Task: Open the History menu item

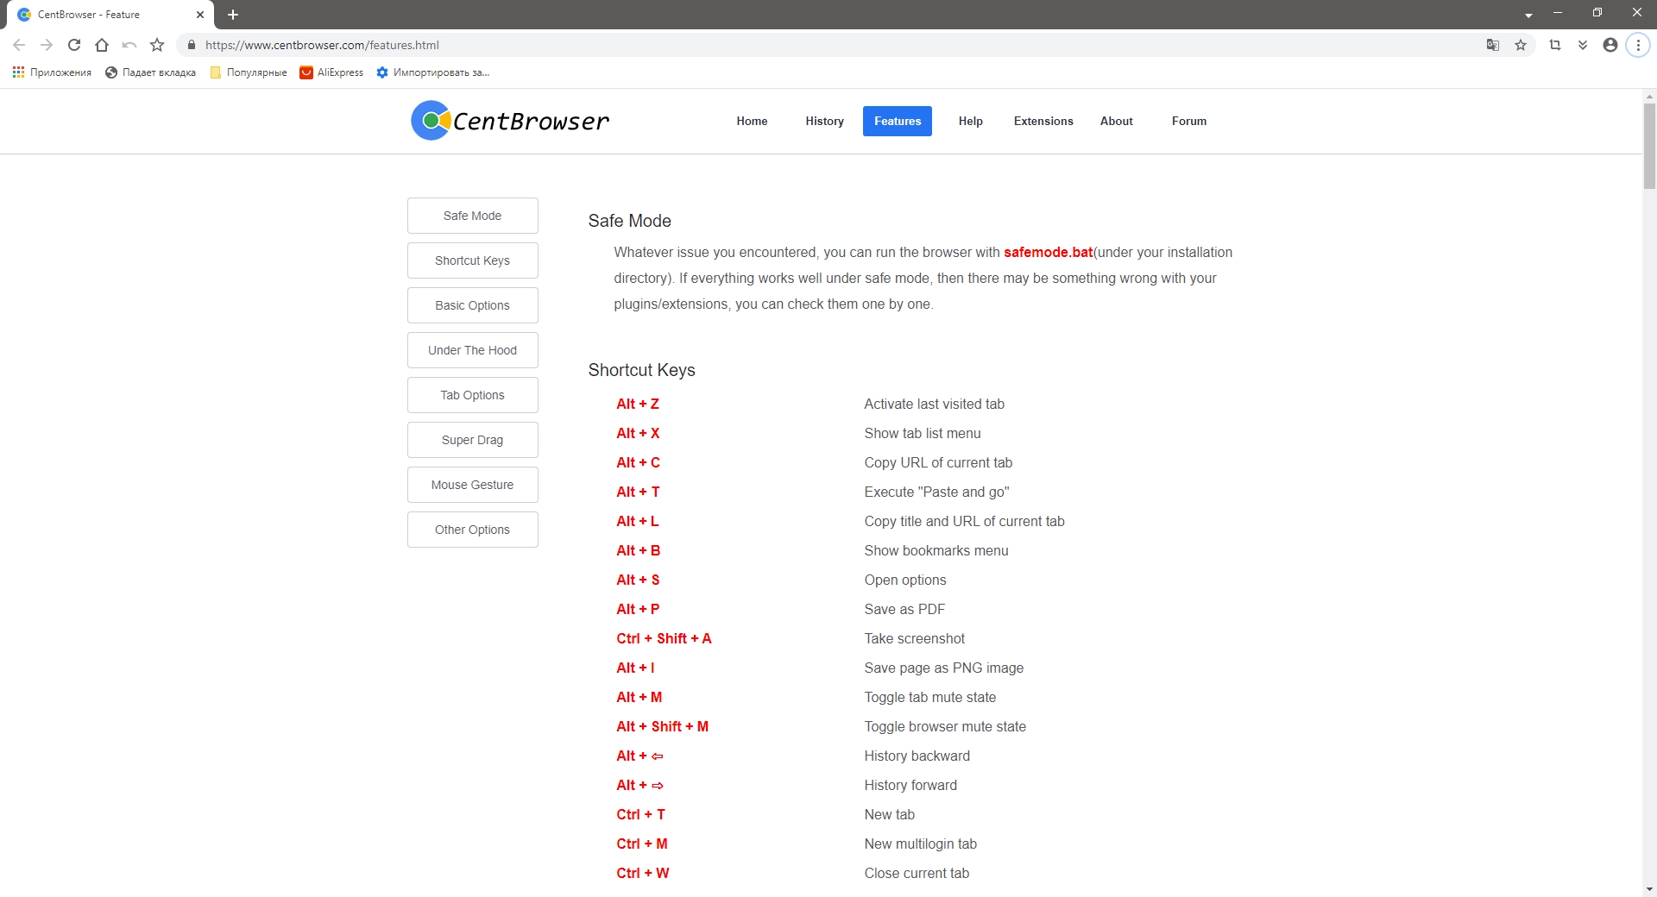Action: pos(824,121)
